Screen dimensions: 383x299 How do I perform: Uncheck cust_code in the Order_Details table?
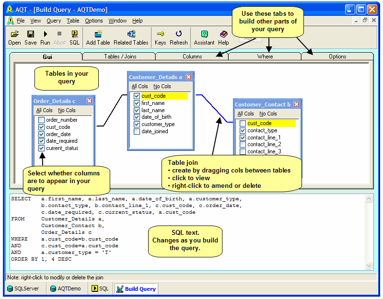pos(41,127)
